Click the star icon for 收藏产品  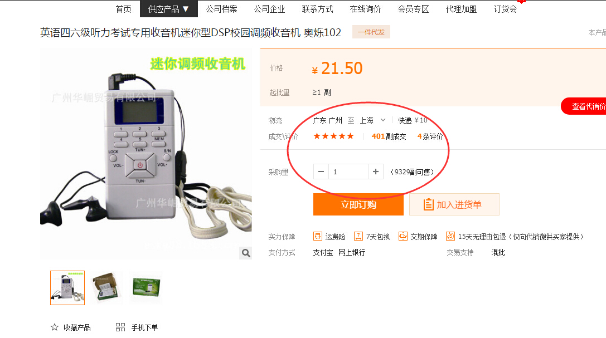pyautogui.click(x=55, y=327)
